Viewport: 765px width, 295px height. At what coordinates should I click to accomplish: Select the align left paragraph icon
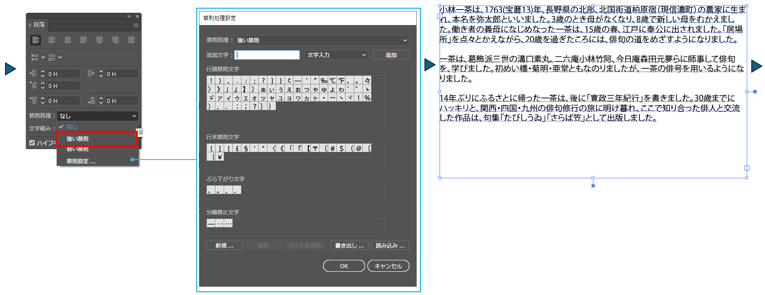tap(36, 40)
